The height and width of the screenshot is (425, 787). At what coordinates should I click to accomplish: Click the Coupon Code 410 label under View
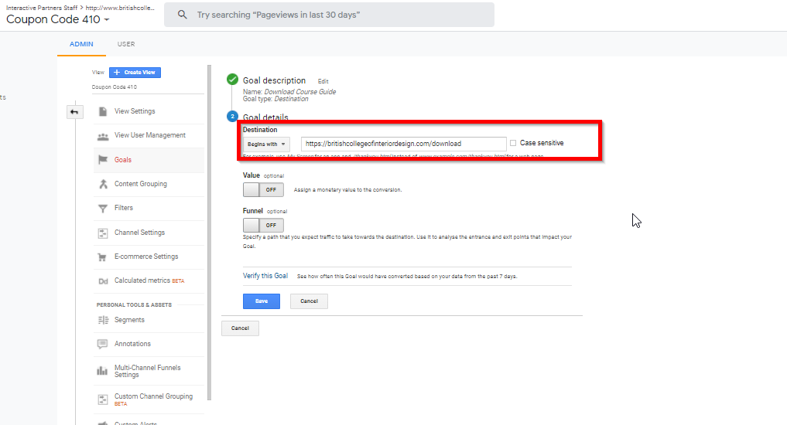[x=114, y=87]
